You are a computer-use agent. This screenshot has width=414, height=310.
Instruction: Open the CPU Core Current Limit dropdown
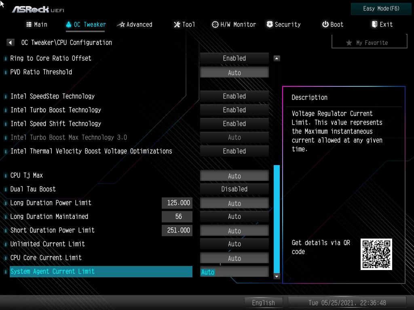pyautogui.click(x=234, y=258)
